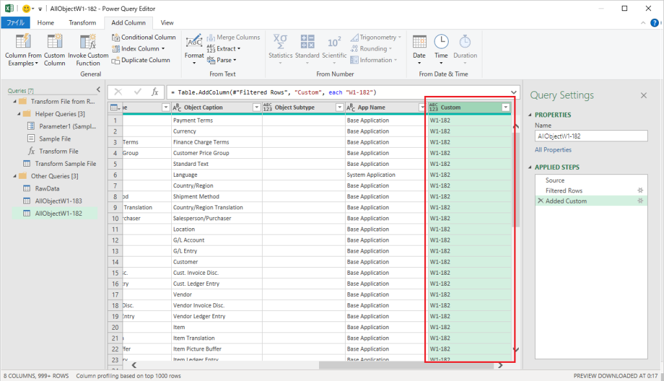Click the horizontal scrollbar thumb
Image resolution: width=664 pixels, height=381 pixels.
click(406, 365)
